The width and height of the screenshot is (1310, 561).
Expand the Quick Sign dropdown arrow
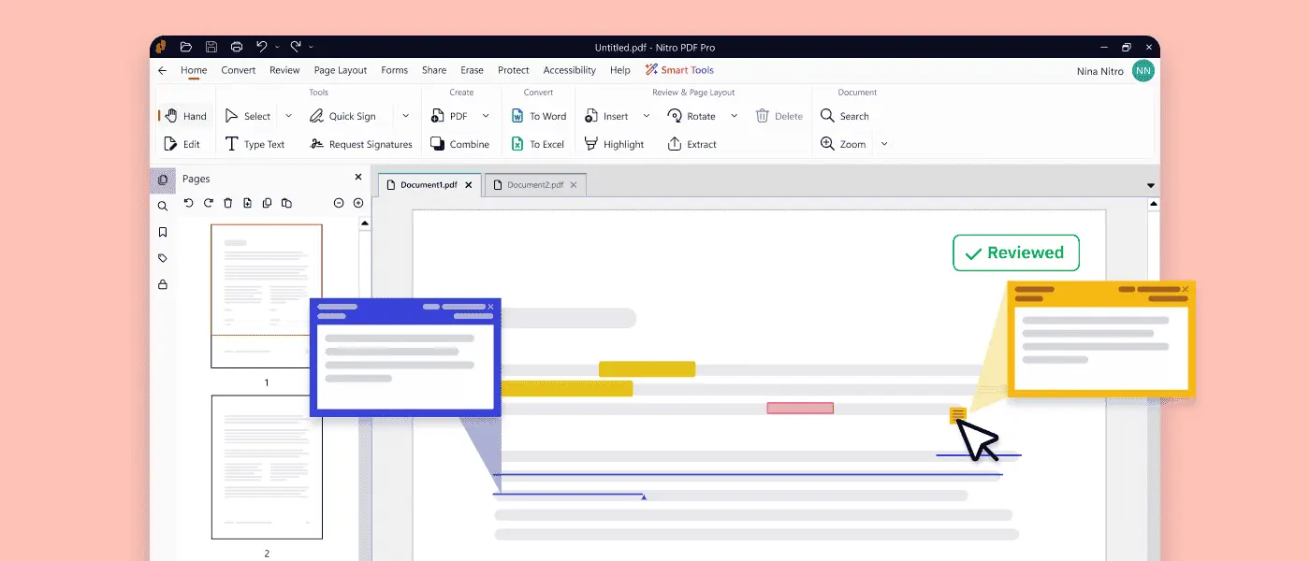tap(405, 116)
